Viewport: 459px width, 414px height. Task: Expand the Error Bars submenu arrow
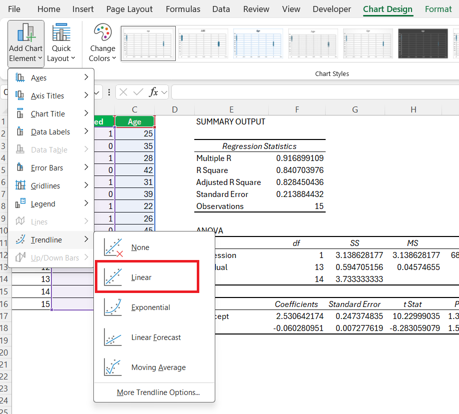tap(86, 167)
